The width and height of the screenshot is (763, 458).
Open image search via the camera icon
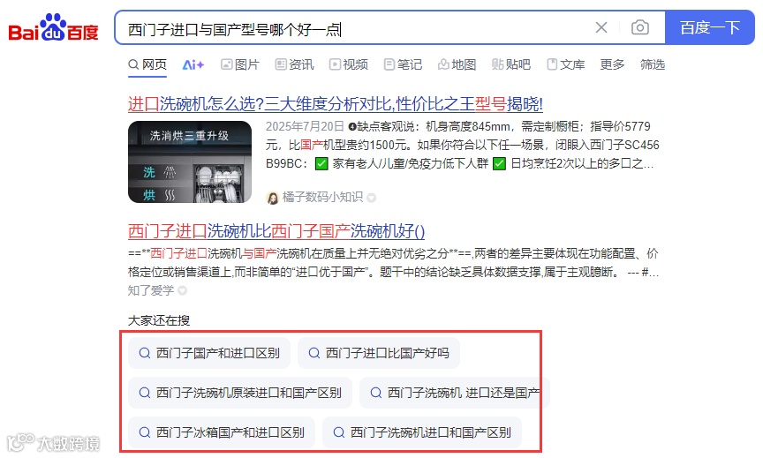point(640,27)
